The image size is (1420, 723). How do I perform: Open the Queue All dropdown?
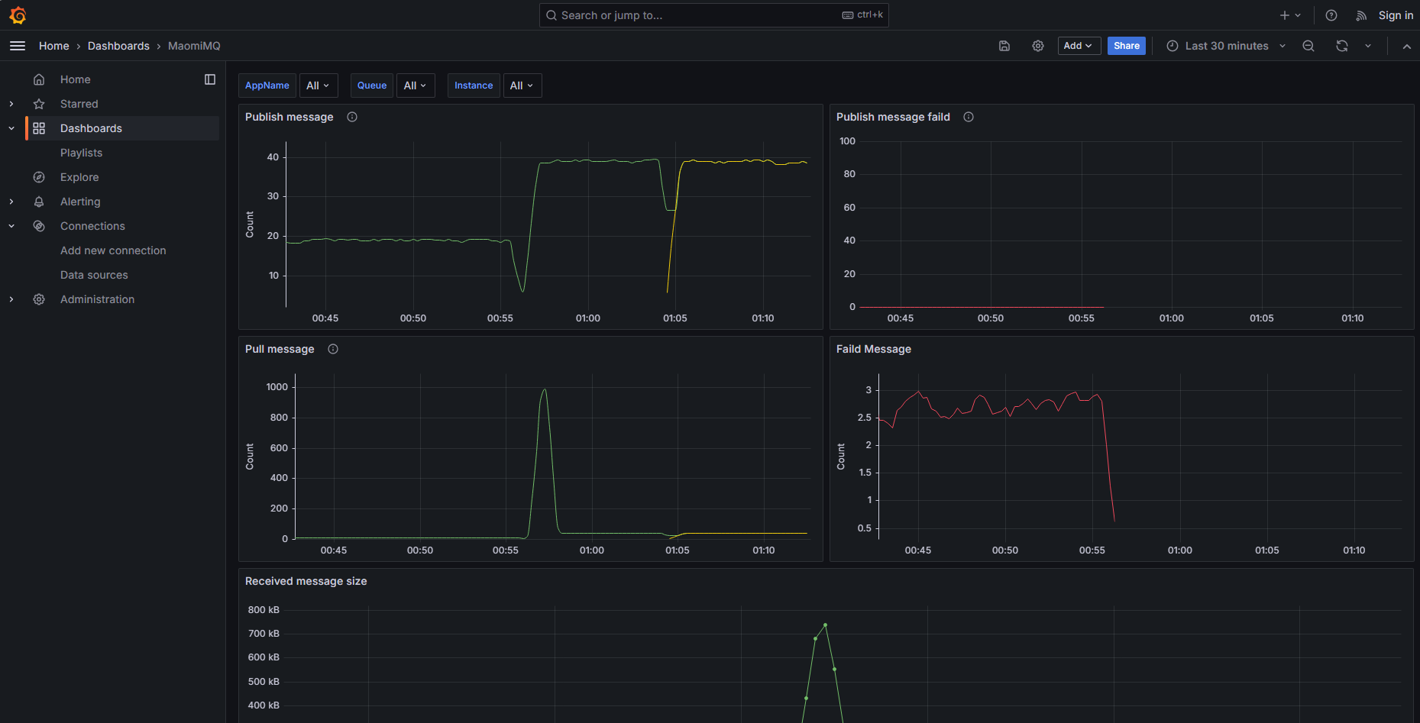pos(416,86)
